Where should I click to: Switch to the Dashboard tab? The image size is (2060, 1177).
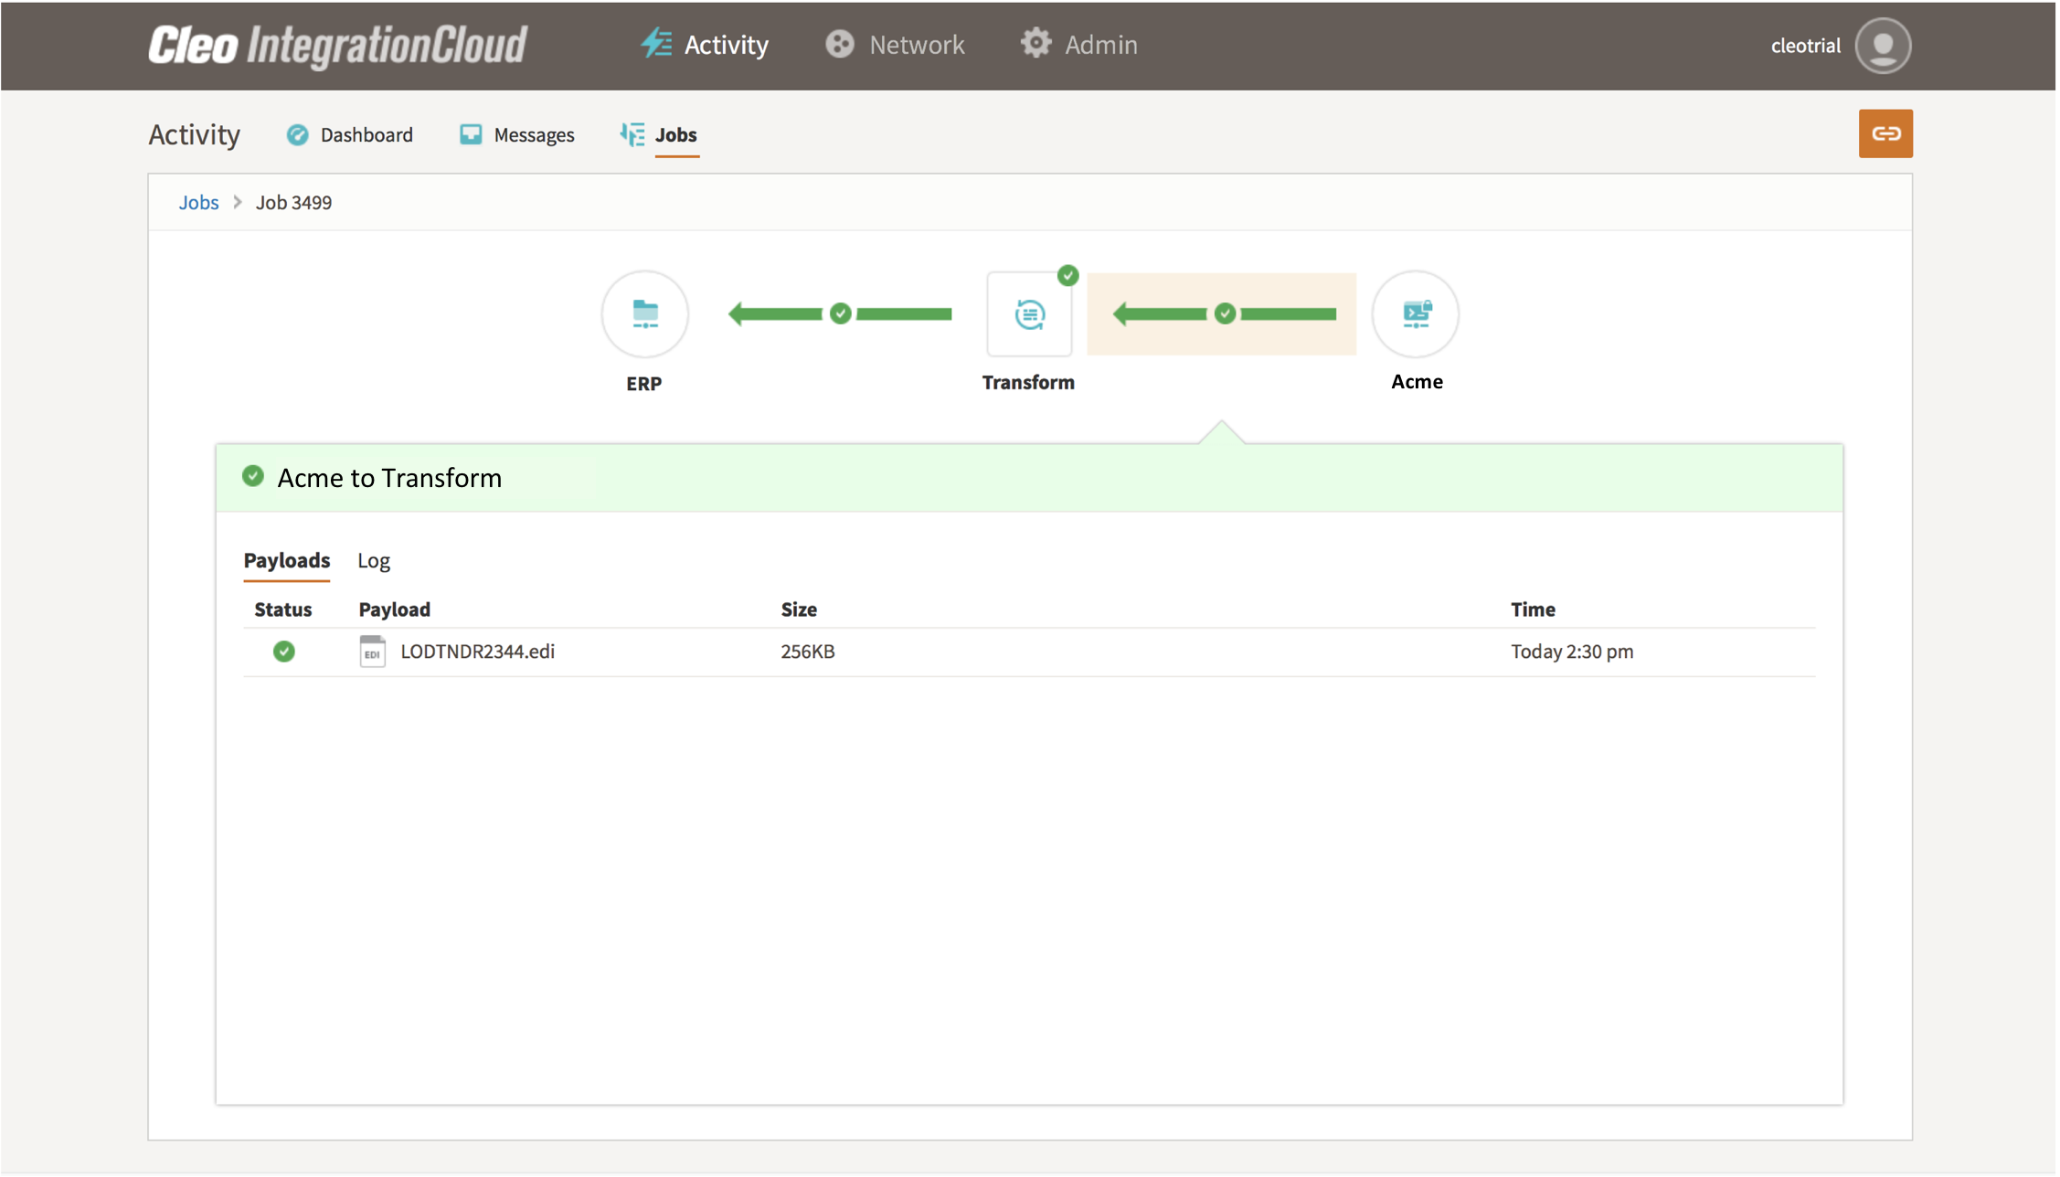click(349, 135)
